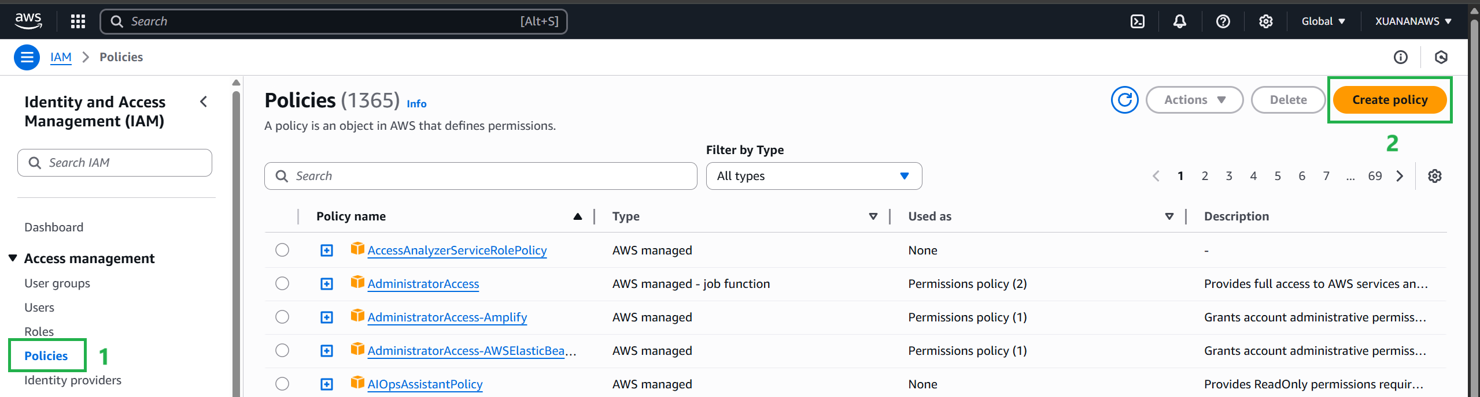This screenshot has height=397, width=1480.
Task: Select the AdministratorAccess policy radio button
Action: 282,283
